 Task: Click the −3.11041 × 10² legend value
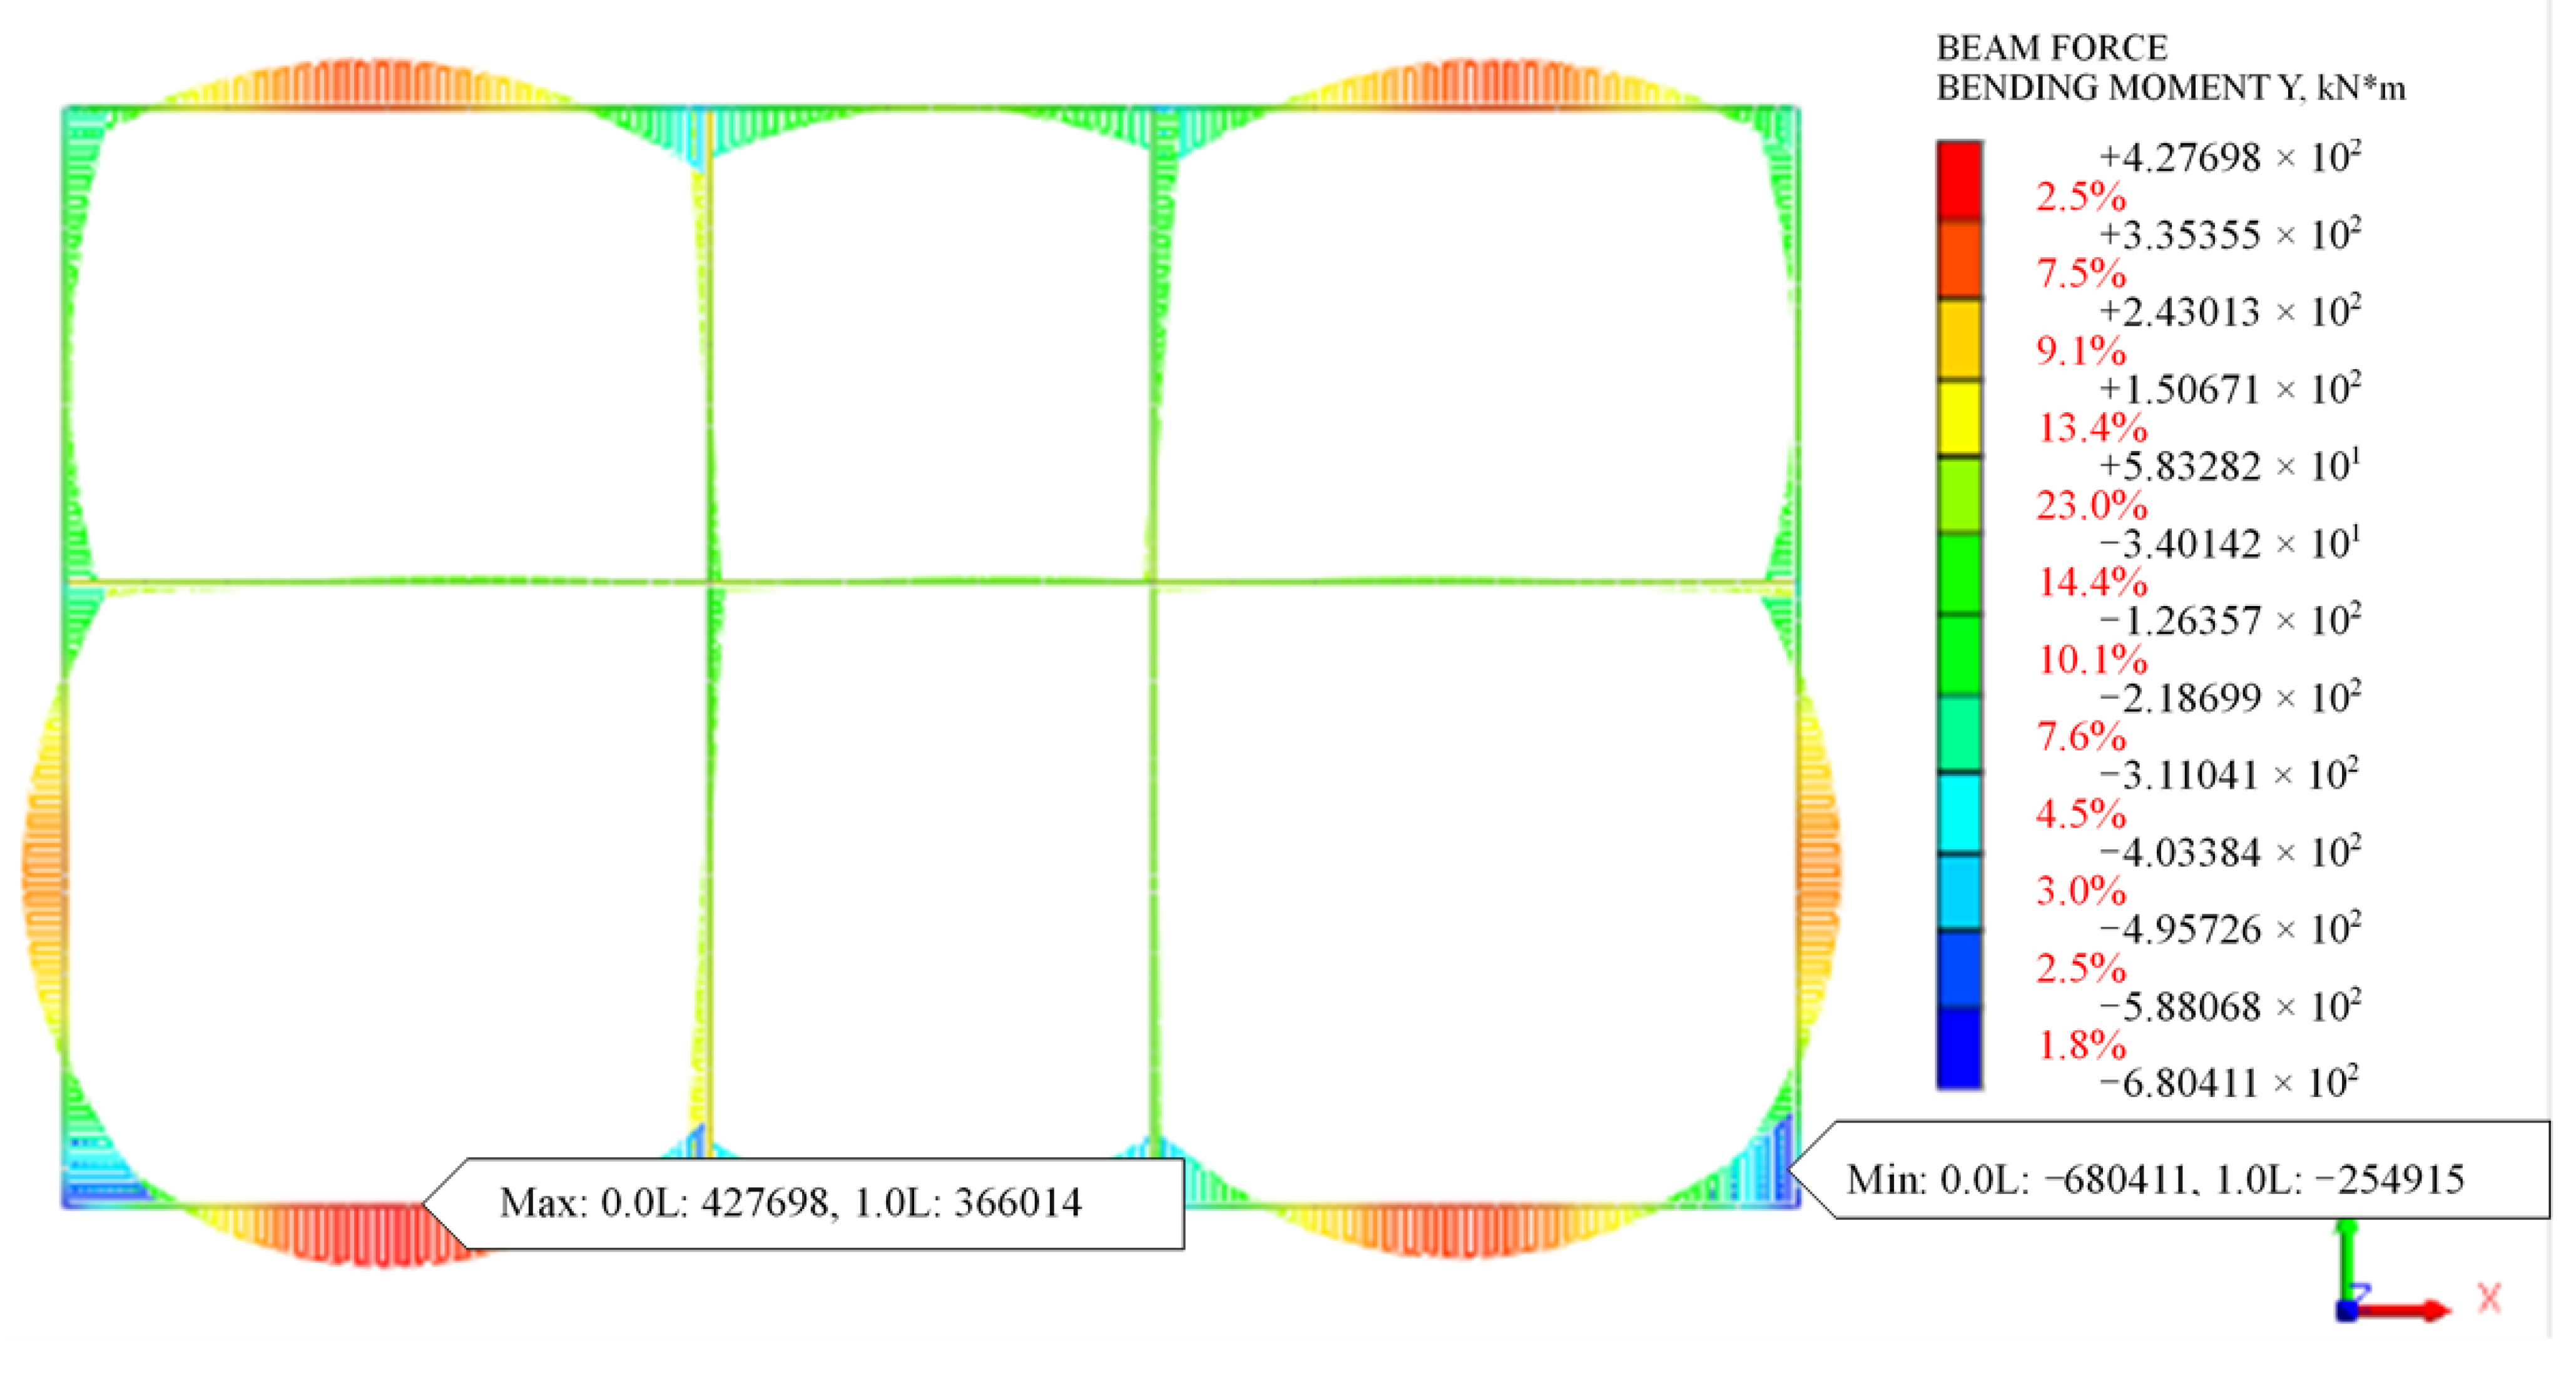(2230, 774)
